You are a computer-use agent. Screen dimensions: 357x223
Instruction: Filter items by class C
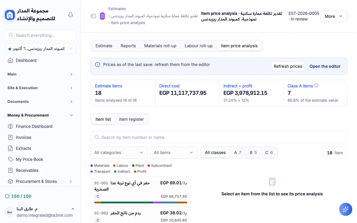click(269, 153)
